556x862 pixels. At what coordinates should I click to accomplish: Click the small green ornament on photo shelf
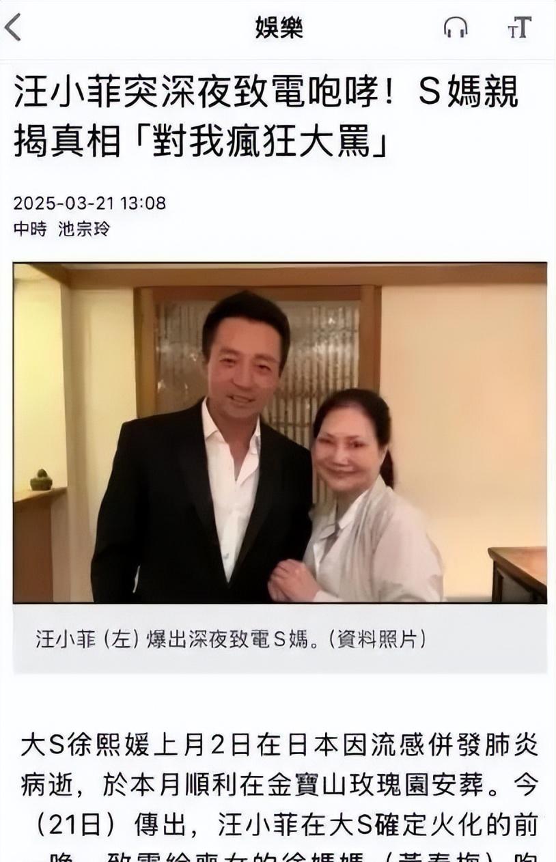pyautogui.click(x=41, y=479)
